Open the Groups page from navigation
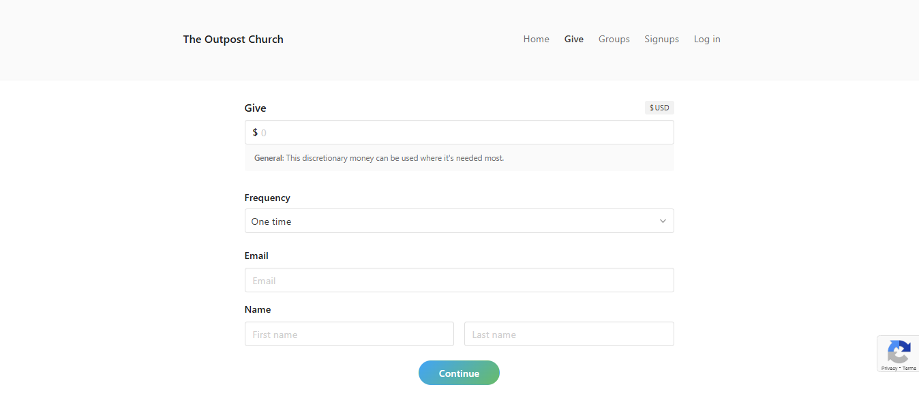The height and width of the screenshot is (402, 919). click(614, 40)
